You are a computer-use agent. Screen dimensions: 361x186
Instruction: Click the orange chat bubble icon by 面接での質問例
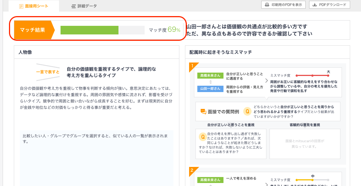click(x=203, y=111)
